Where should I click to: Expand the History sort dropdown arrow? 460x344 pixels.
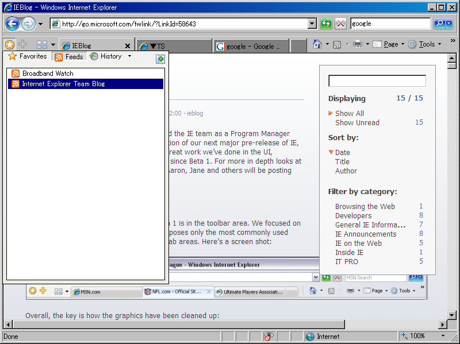point(129,56)
